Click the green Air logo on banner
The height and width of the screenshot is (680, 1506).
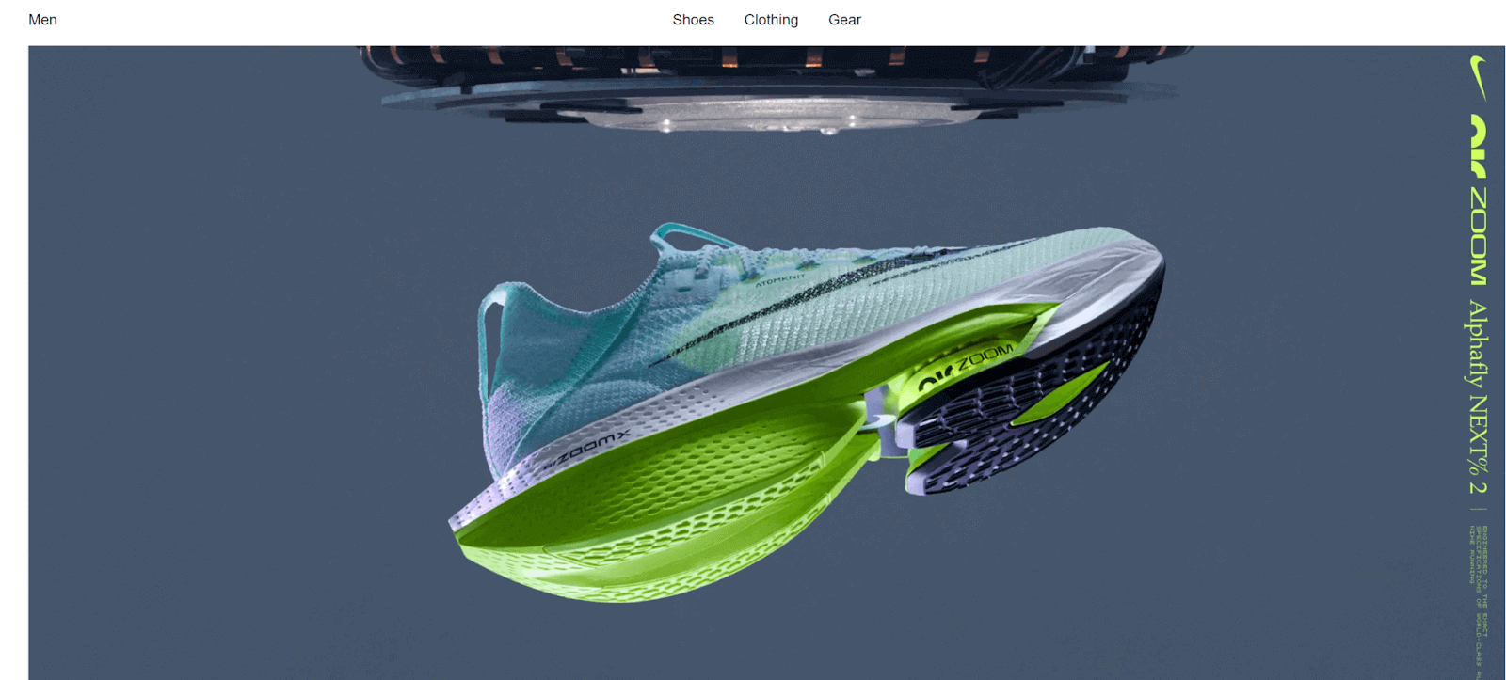1479,146
